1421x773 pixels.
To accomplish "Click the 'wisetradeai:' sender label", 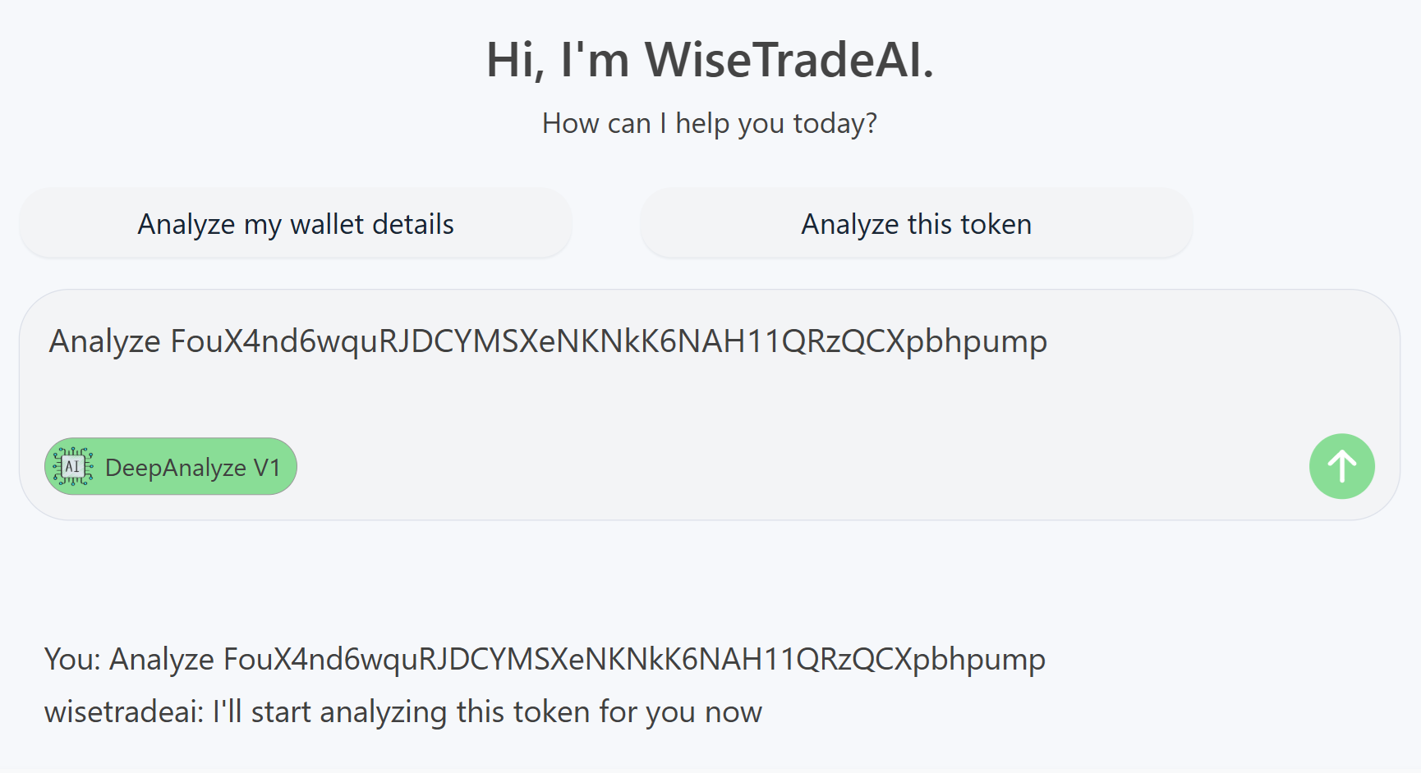I will coord(123,712).
